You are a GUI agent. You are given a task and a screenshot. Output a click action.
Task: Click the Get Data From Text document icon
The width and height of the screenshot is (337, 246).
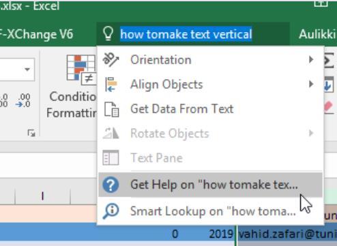click(111, 109)
